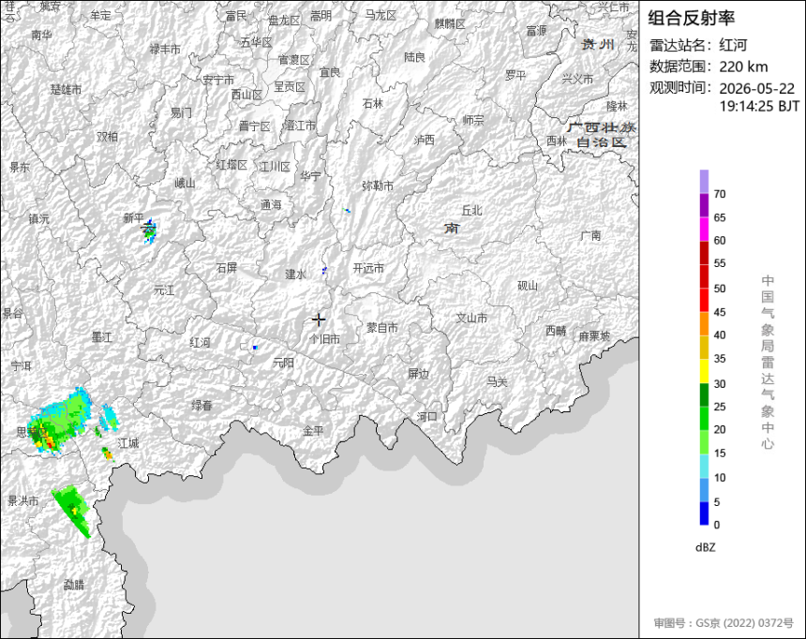Click the 兴义市 map label
806x639 pixels.
coord(577,79)
